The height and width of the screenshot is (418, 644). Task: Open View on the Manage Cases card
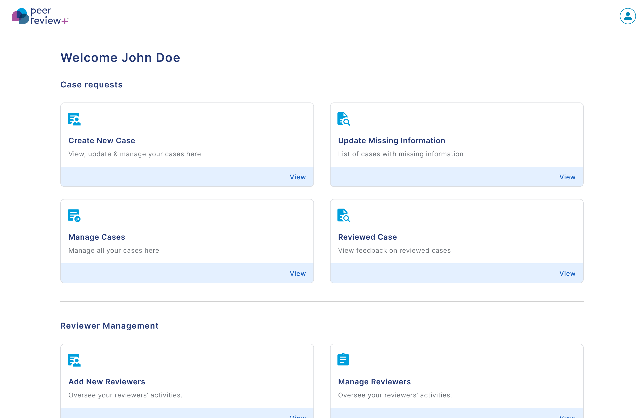click(x=297, y=273)
